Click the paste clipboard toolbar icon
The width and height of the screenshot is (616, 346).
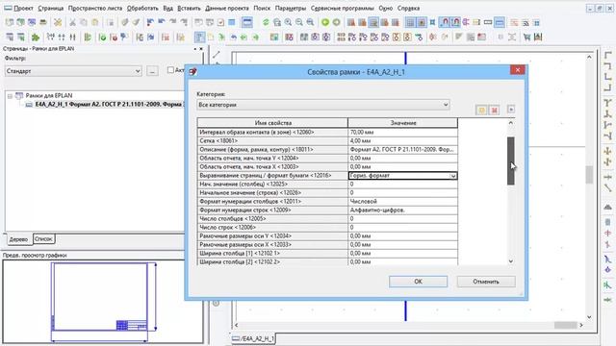[x=94, y=23]
